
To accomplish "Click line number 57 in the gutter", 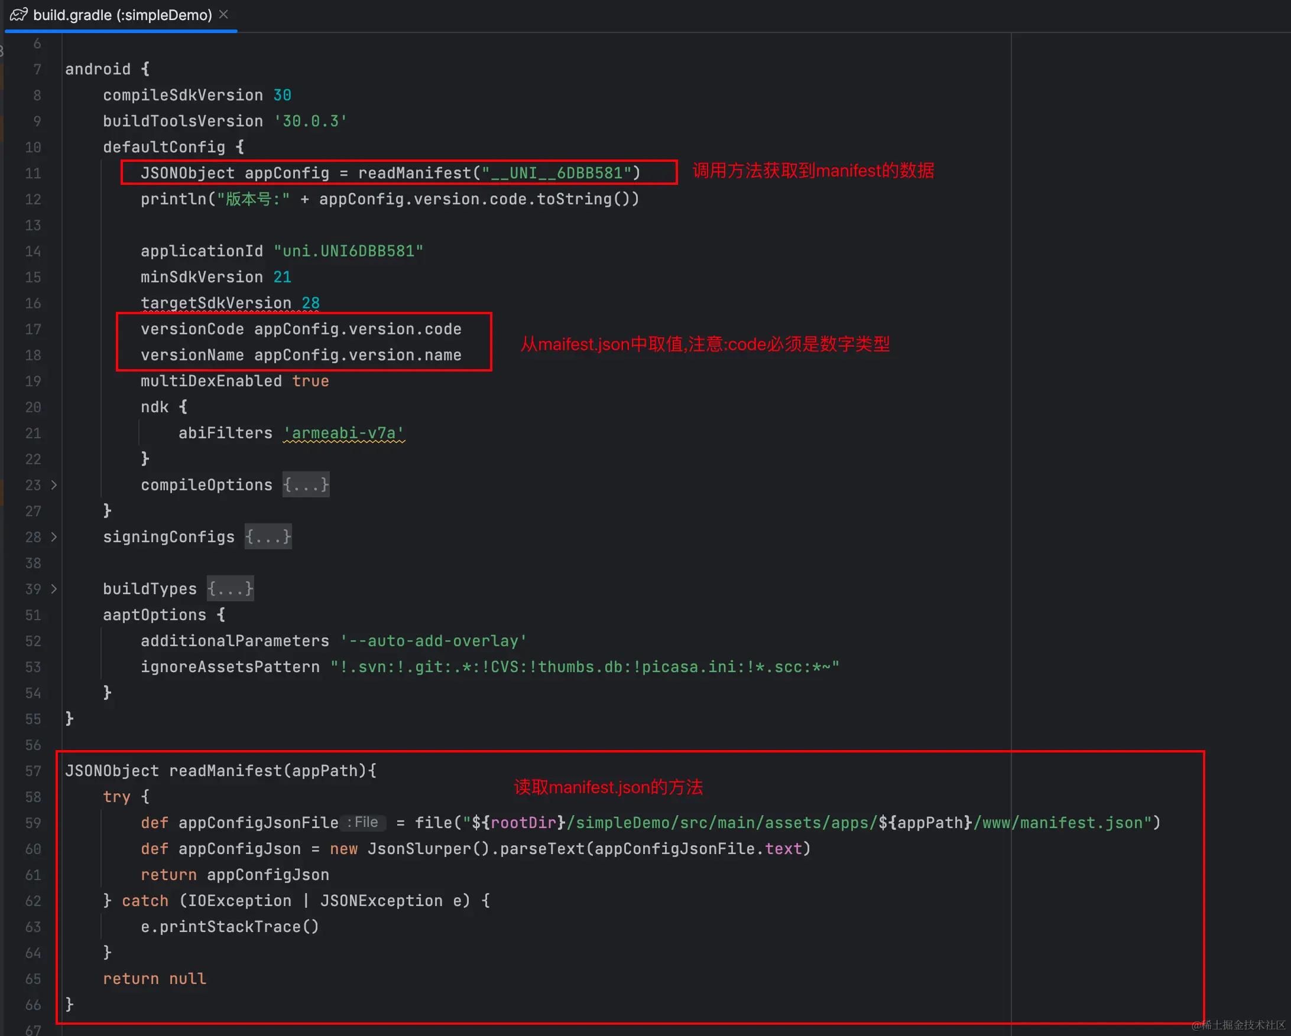I will (x=33, y=771).
